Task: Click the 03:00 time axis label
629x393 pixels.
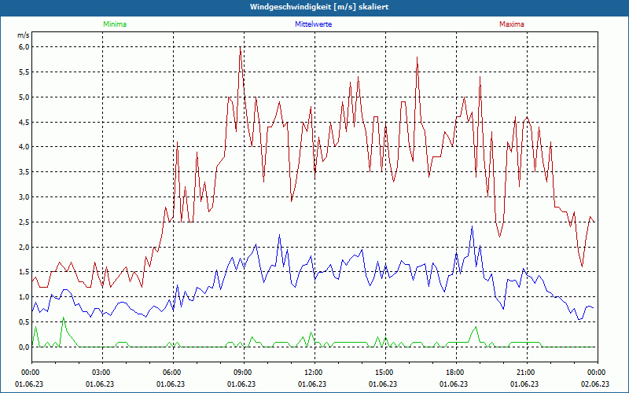Action: pyautogui.click(x=101, y=373)
